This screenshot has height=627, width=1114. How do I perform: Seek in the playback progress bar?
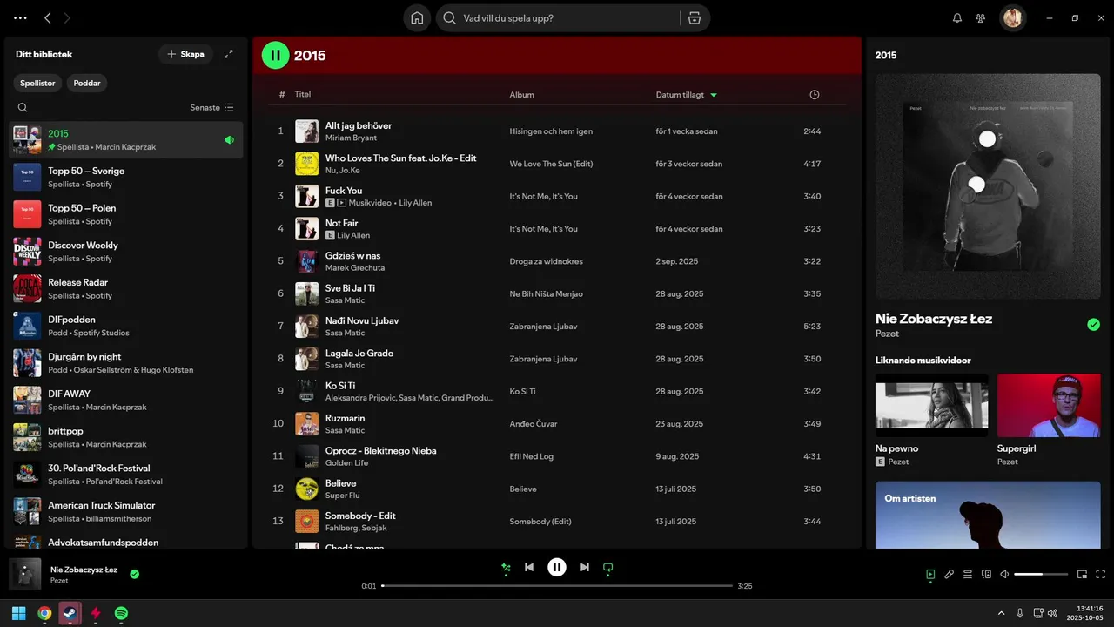pos(557,586)
